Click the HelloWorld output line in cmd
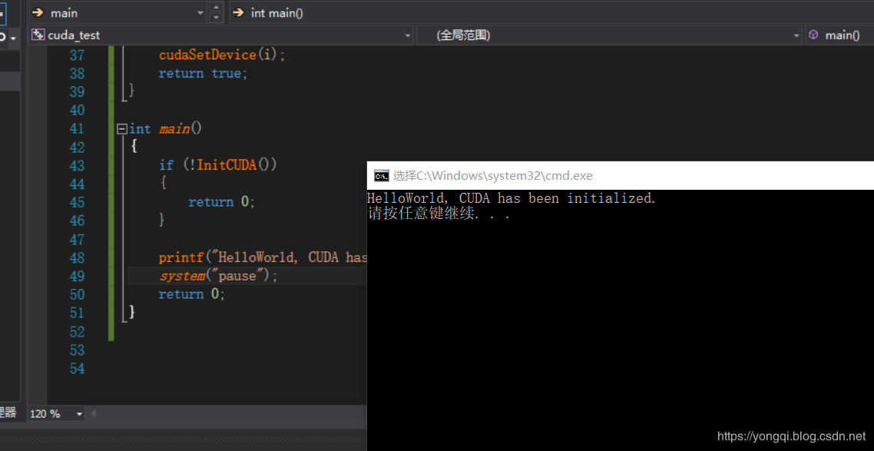The width and height of the screenshot is (874, 451). click(511, 198)
